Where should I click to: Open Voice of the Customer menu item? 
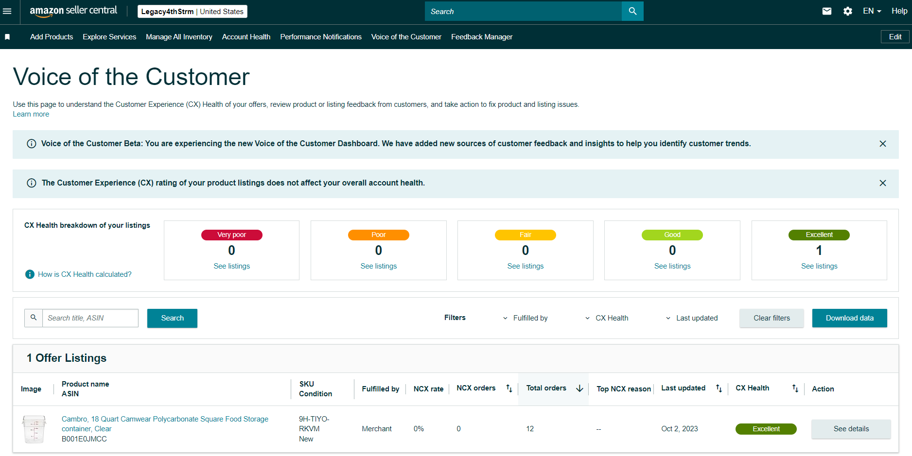tap(406, 37)
